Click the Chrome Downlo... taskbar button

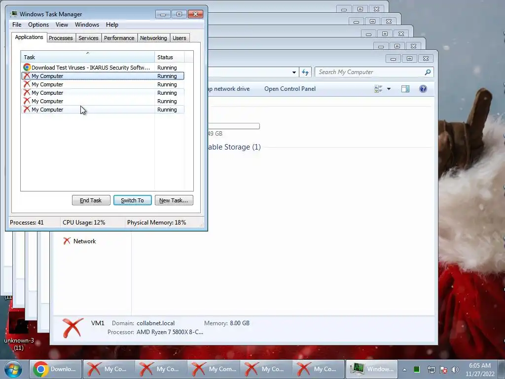point(55,369)
